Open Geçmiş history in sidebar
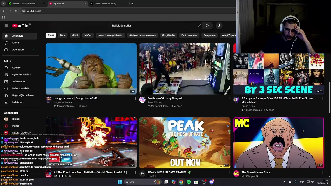Screen dimensions: 331x186 tap(20, 68)
